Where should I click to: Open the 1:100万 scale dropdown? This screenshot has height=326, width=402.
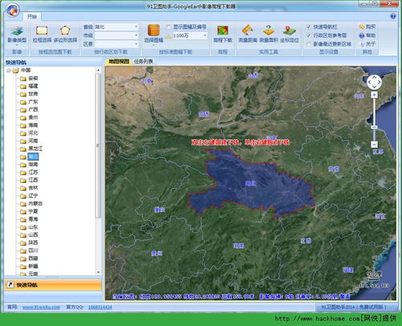pyautogui.click(x=190, y=35)
